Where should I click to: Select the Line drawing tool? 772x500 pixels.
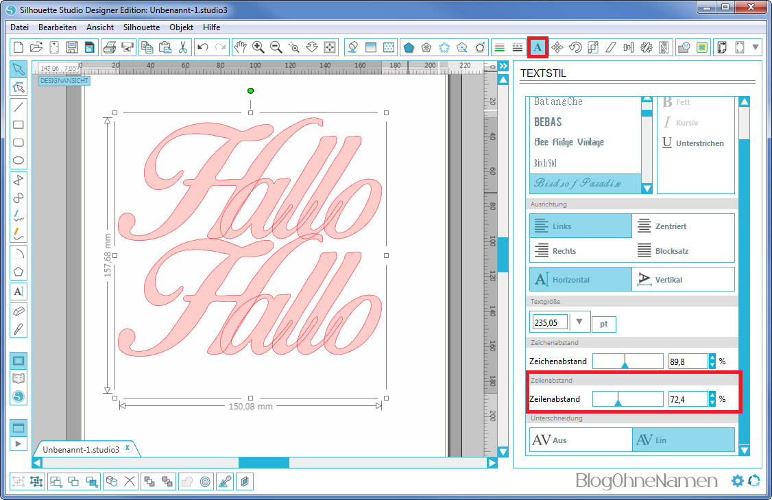[x=19, y=106]
